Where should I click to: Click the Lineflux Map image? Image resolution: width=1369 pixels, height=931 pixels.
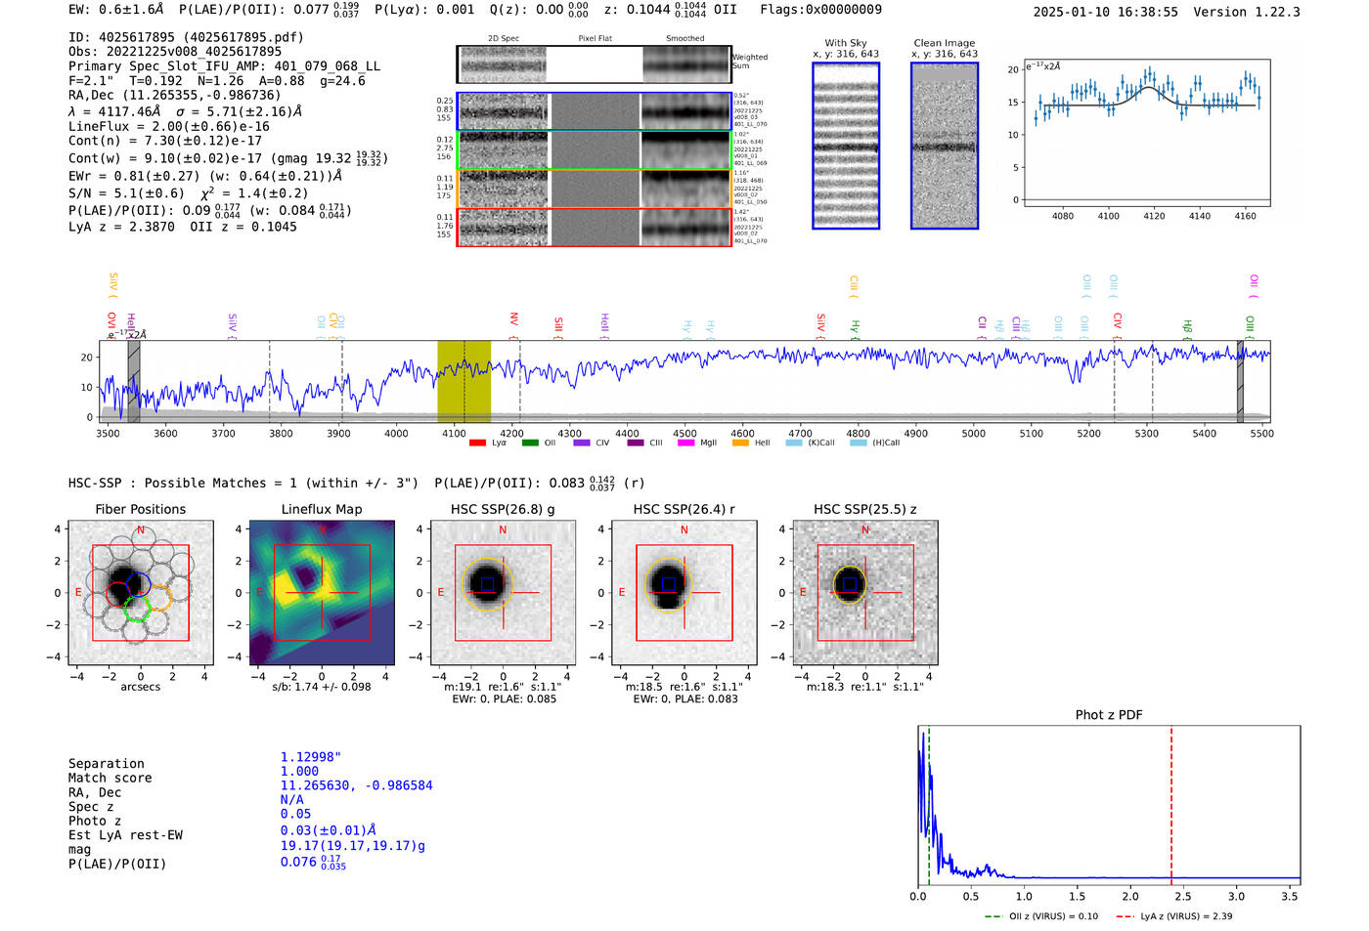point(322,593)
